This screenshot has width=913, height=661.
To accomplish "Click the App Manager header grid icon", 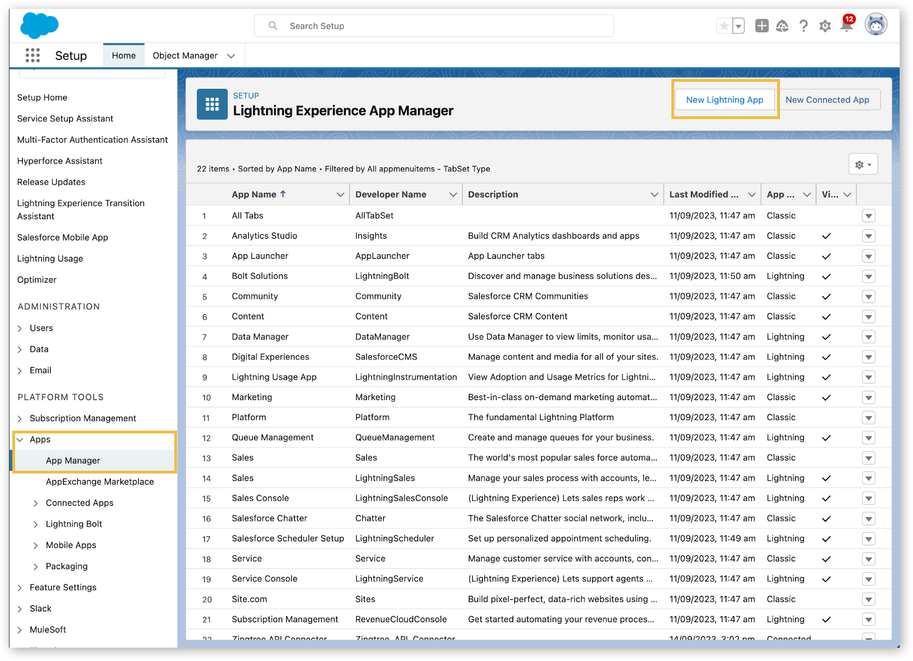I will (x=212, y=104).
